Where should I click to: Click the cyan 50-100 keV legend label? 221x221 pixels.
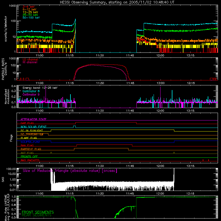tap(31, 18)
